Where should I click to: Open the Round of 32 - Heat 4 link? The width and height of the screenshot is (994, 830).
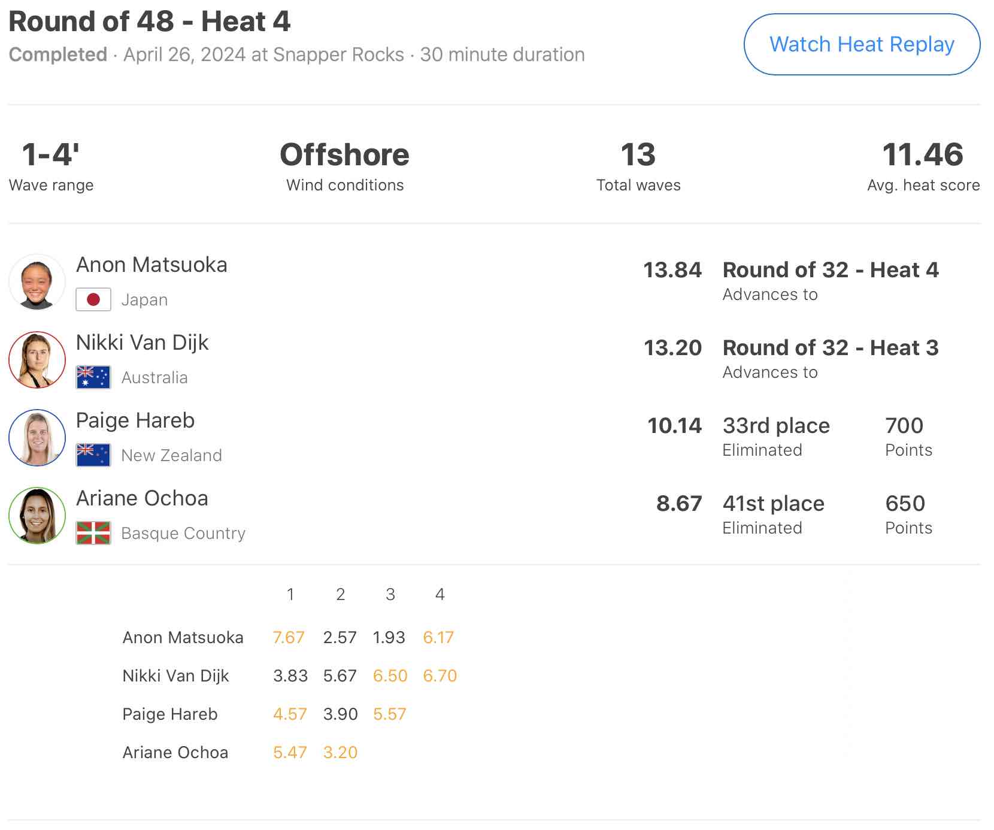click(830, 270)
